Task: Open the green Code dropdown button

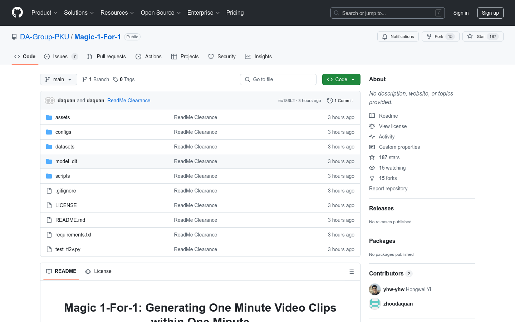Action: pyautogui.click(x=341, y=79)
